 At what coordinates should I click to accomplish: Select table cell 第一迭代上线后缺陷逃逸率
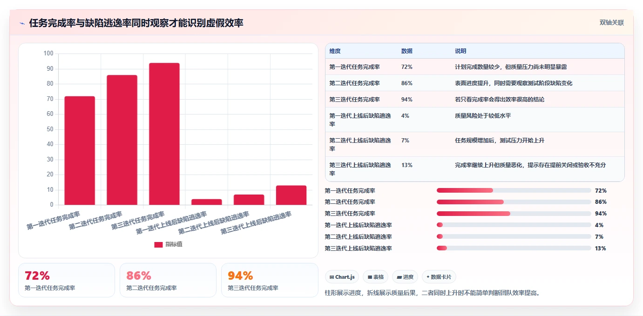[360, 120]
